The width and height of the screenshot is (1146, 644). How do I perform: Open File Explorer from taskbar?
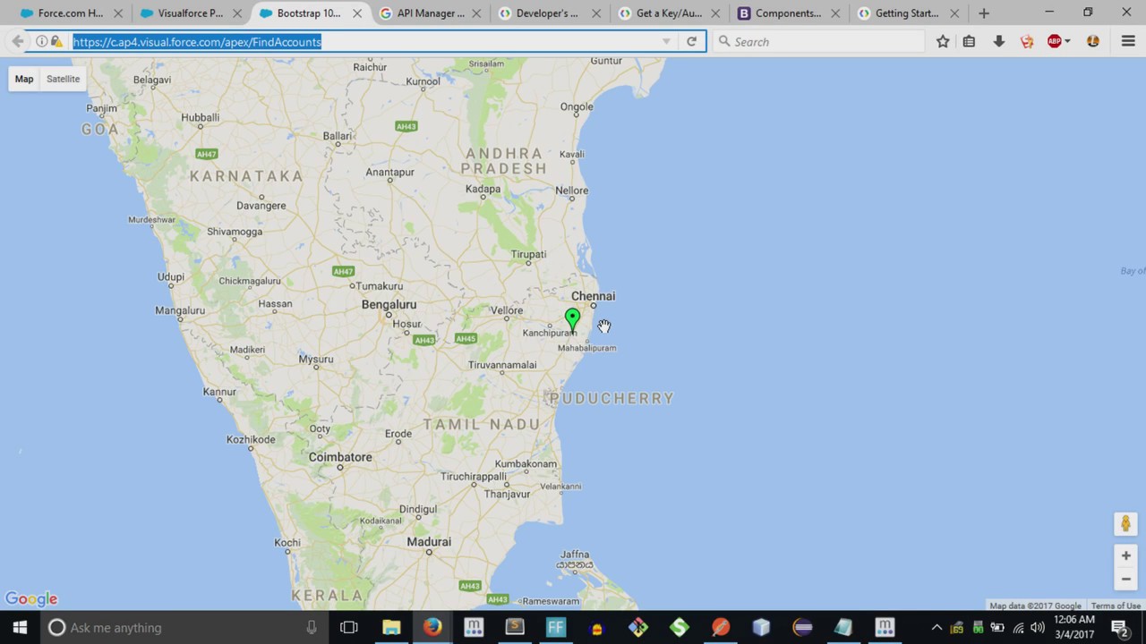point(391,628)
